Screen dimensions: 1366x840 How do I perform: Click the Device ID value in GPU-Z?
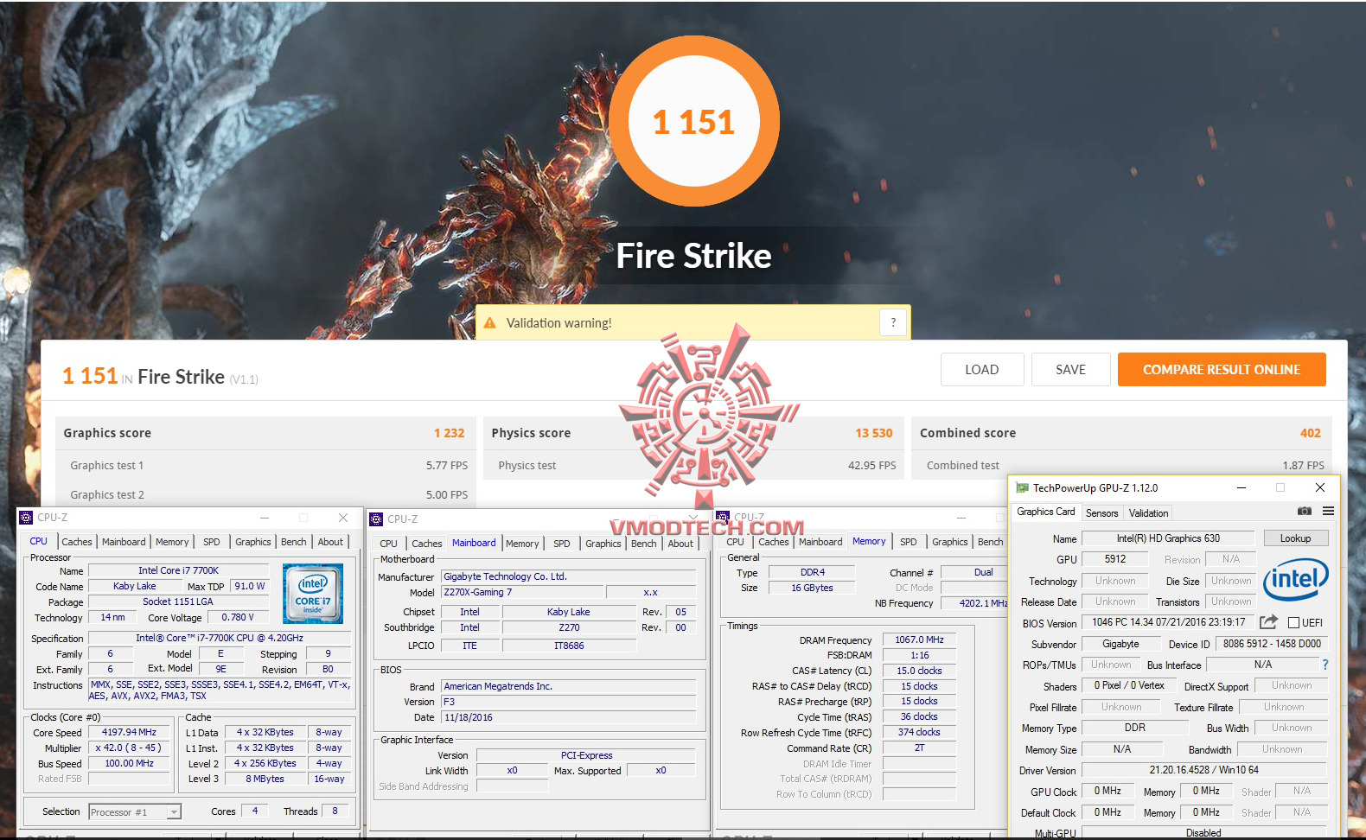pyautogui.click(x=1271, y=644)
